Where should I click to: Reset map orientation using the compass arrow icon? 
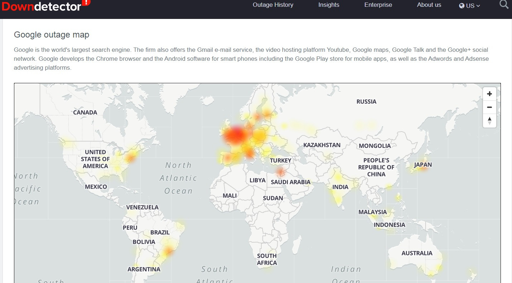pos(489,120)
